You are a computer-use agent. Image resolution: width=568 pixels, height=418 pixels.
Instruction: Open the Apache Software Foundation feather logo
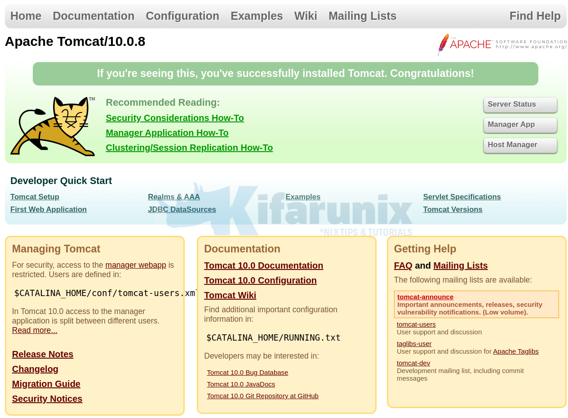click(502, 45)
